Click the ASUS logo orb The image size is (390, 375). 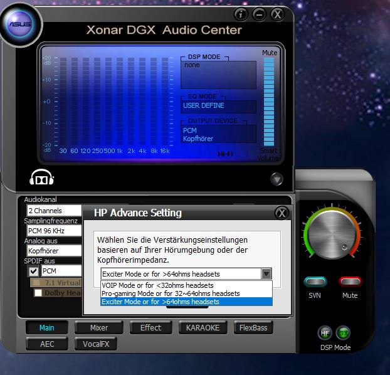tap(21, 24)
